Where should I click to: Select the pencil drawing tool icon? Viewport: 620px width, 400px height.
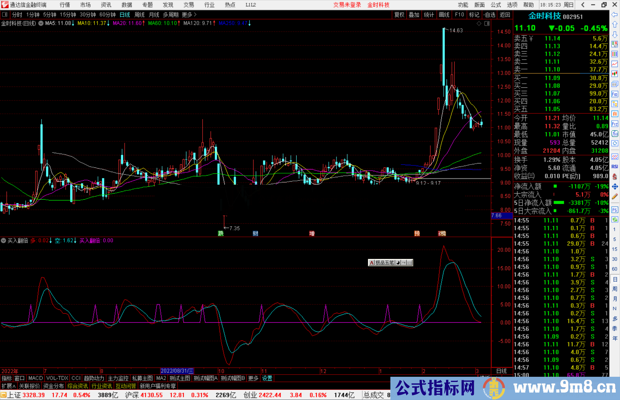pyautogui.click(x=615, y=196)
